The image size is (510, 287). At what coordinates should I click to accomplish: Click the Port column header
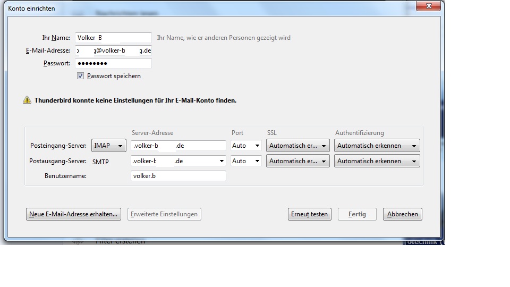click(x=237, y=133)
